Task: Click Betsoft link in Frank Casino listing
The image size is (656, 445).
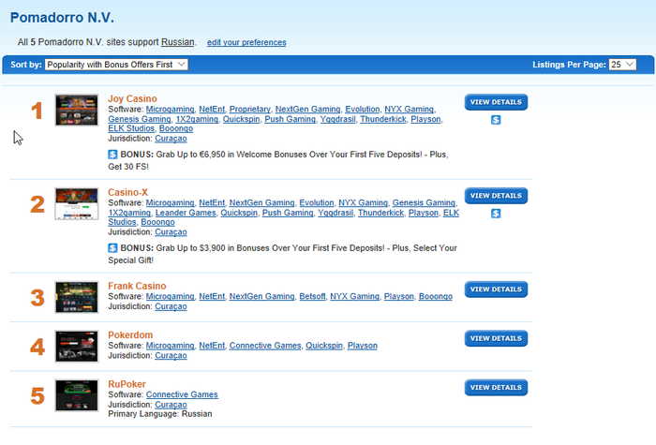Action: pos(312,297)
